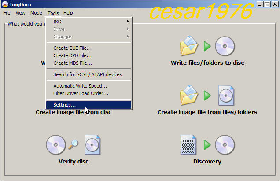Click green arrow in Create image file from files/folders
The width and height of the screenshot is (280, 181).
[x=207, y=96]
